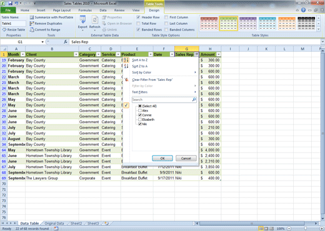Check Alex in the filter list
Screen dimensions: 325x231
140,111
